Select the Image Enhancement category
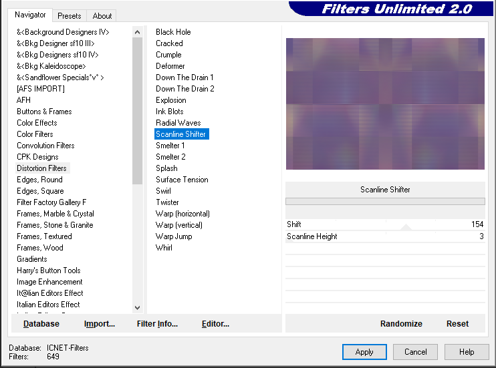 (x=49, y=282)
